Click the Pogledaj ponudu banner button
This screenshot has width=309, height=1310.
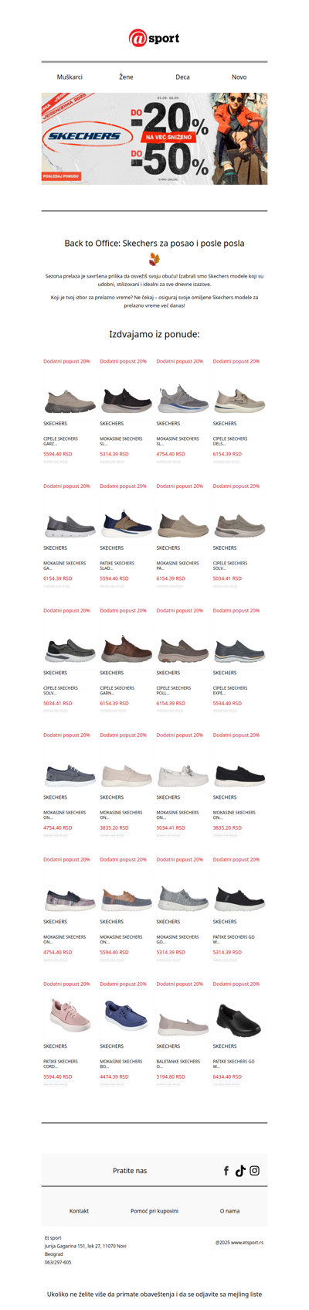coord(61,176)
